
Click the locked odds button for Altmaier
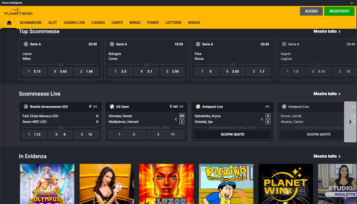coord(127,135)
